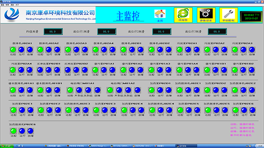
Task: Open manual control wrench icon
Action: click(229, 15)
